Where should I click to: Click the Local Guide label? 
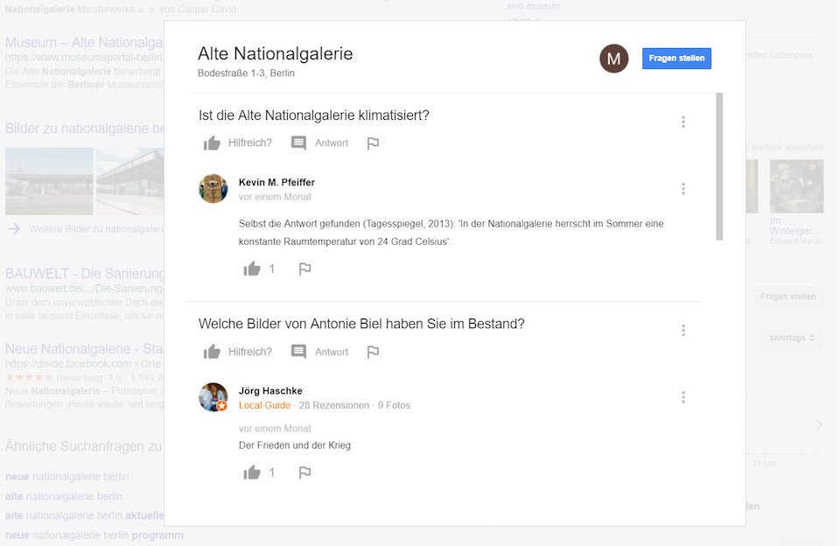264,405
